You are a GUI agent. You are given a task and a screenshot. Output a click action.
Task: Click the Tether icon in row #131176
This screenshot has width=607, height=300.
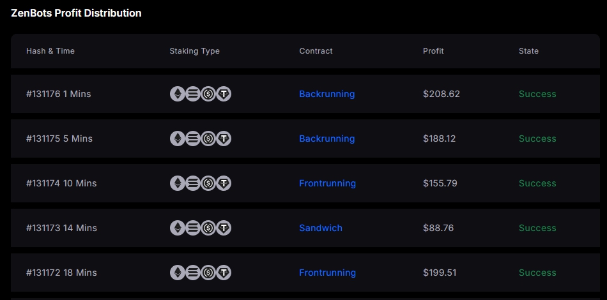(224, 94)
